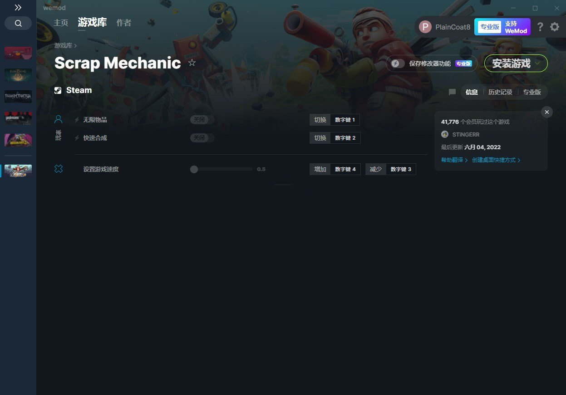Expand the sidebar with double-chevron icon
566x395 pixels.
point(18,8)
